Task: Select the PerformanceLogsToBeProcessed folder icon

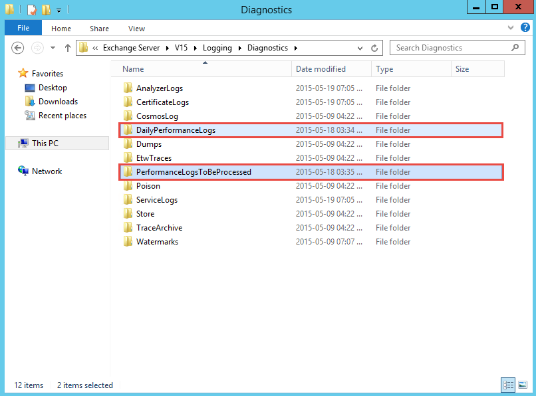Action: (128, 171)
